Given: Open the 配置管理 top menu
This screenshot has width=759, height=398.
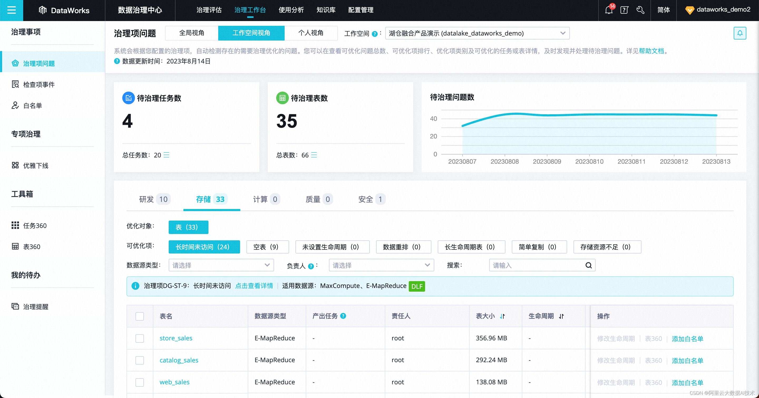Looking at the screenshot, I should point(361,10).
